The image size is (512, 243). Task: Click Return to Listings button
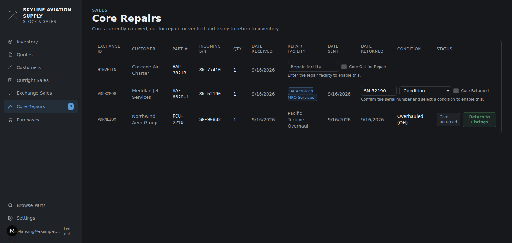click(x=479, y=120)
